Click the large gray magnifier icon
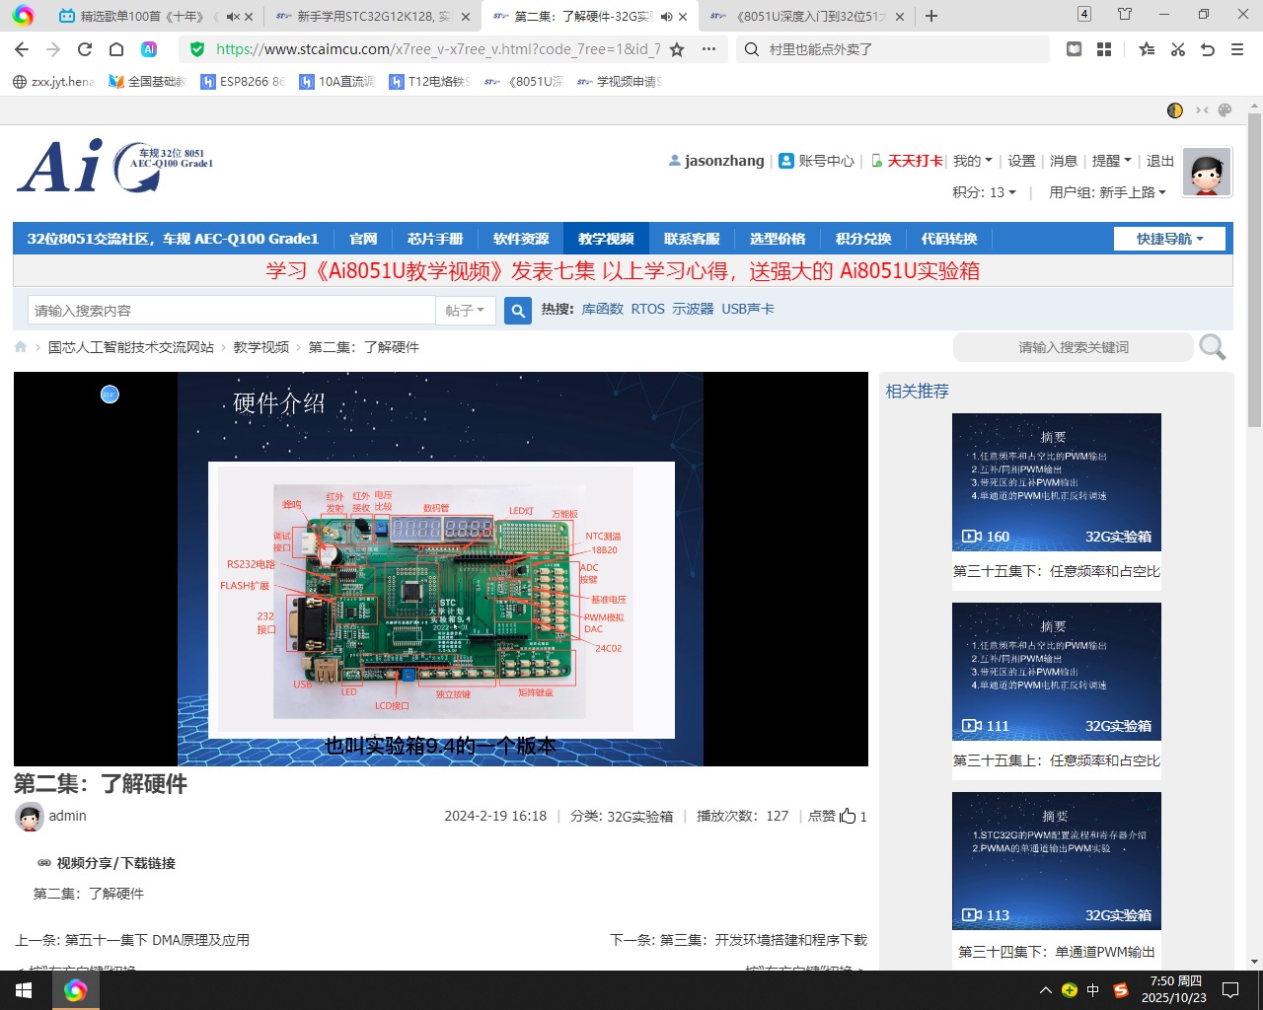 [1213, 347]
